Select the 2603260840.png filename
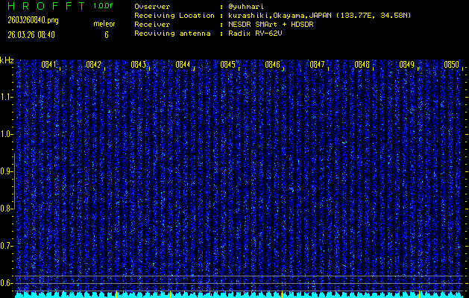Image resolution: width=469 pixels, height=298 pixels. (32, 20)
